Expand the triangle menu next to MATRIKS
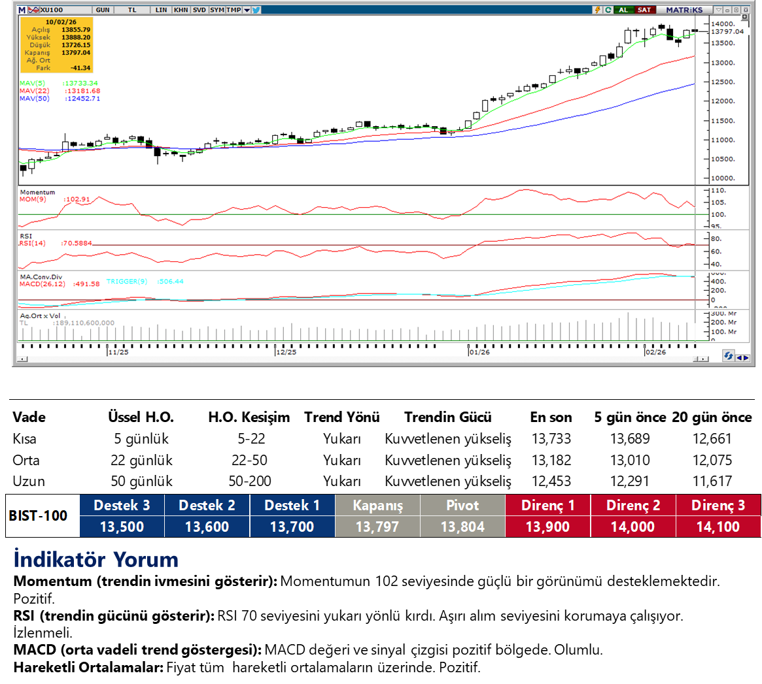Screen dimensions: 762x684 click(719, 10)
